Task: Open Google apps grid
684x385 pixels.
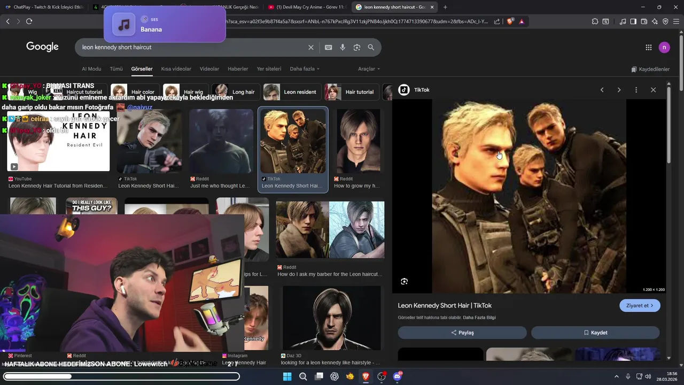Action: (x=648, y=48)
